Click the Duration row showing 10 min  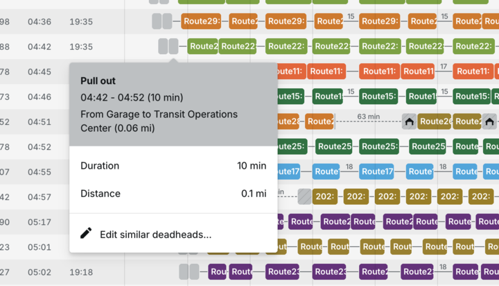tap(173, 166)
